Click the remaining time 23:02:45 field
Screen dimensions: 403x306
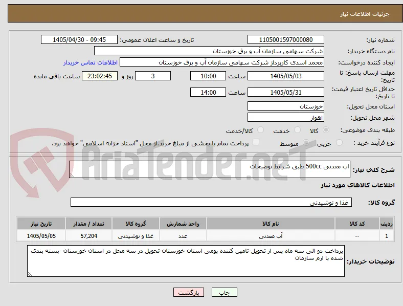[100, 76]
